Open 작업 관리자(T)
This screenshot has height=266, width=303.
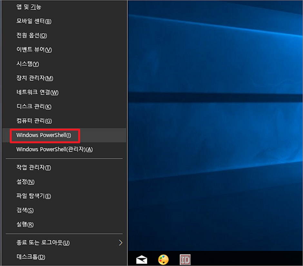(64, 168)
